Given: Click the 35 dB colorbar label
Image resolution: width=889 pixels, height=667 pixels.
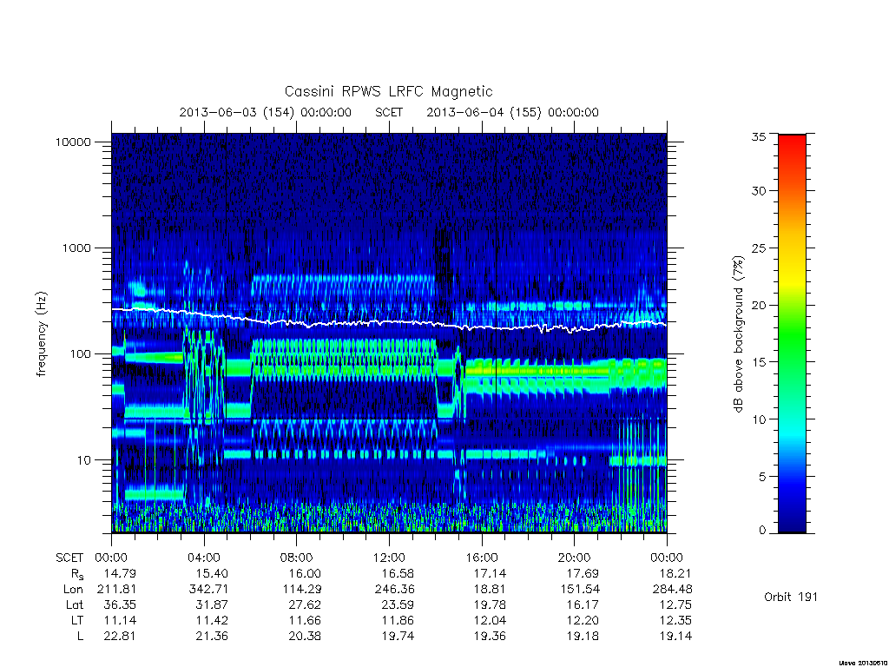Looking at the screenshot, I should (x=759, y=136).
